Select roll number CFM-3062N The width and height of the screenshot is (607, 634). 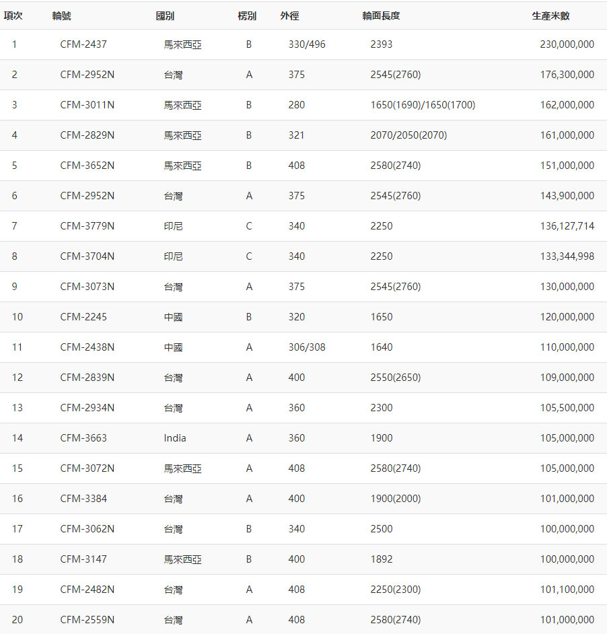(x=87, y=528)
